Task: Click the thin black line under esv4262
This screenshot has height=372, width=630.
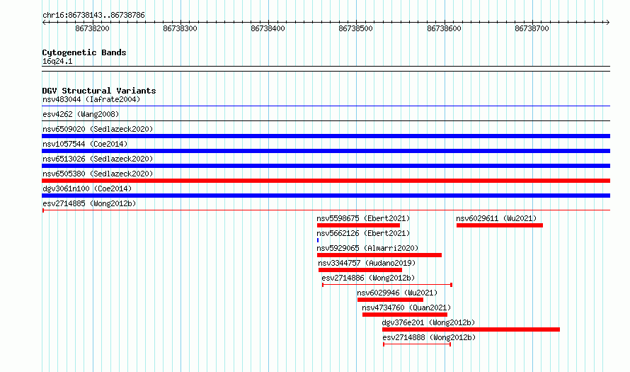Action: click(326, 121)
